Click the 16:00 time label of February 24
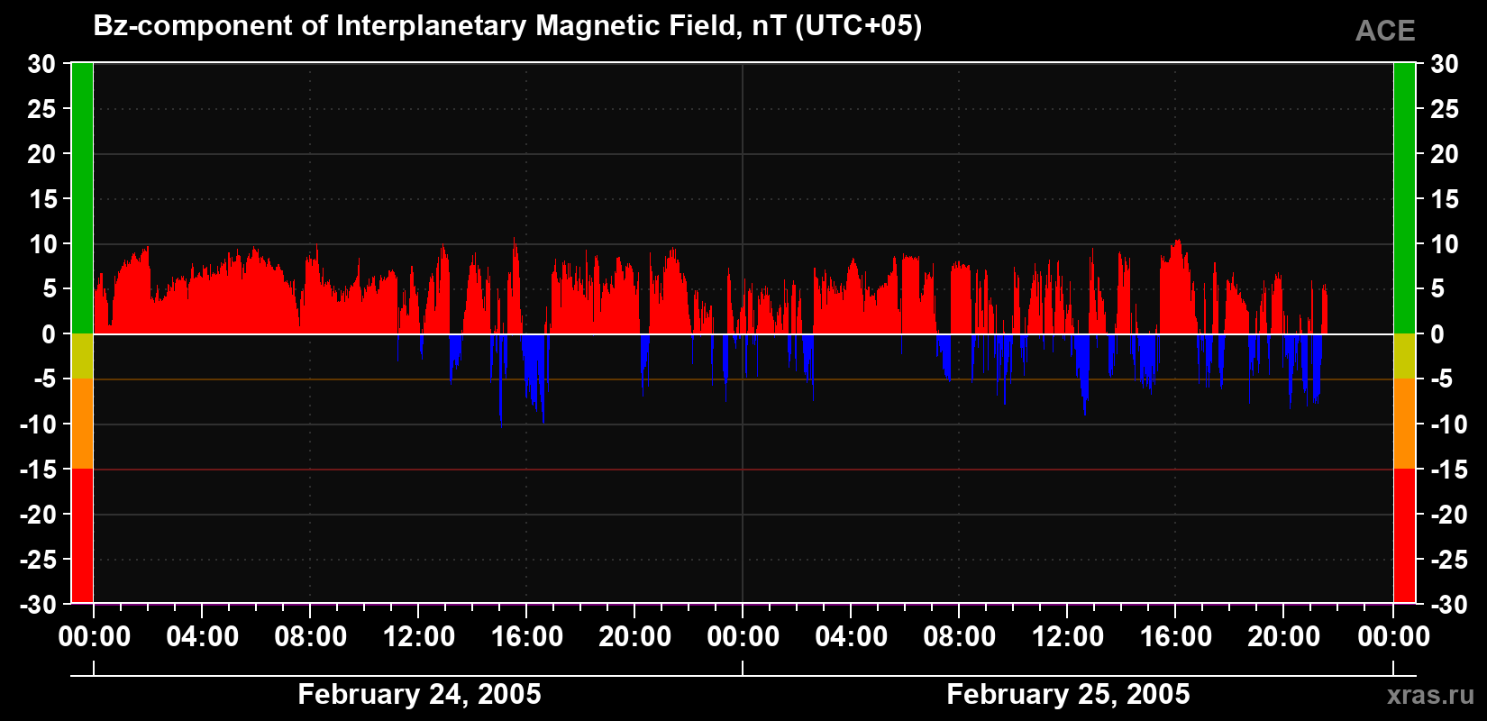Viewport: 1487px width, 721px height. pyautogui.click(x=527, y=636)
